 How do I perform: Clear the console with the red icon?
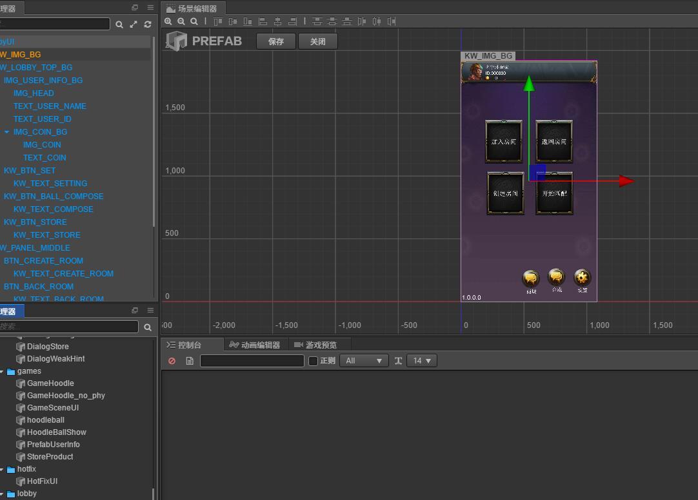click(172, 361)
